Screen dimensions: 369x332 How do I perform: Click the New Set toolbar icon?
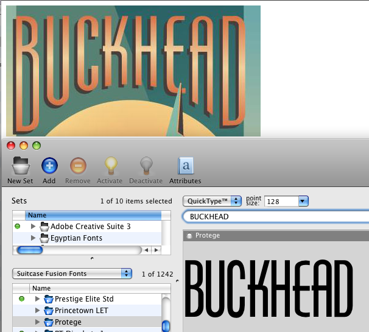(x=21, y=166)
